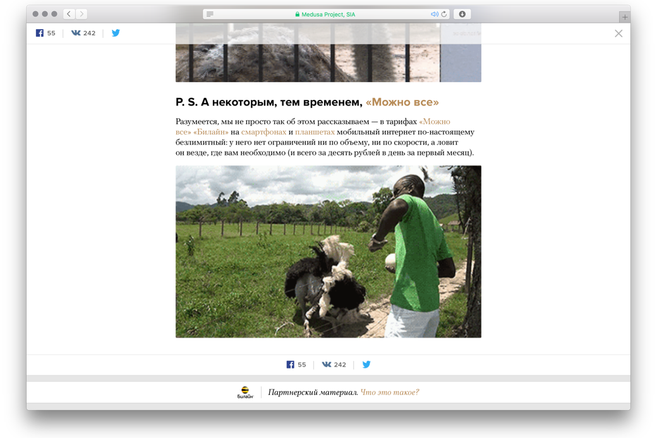Screen dimensions: 657x438
Task: Go back with browser back arrow
Action: click(x=69, y=14)
